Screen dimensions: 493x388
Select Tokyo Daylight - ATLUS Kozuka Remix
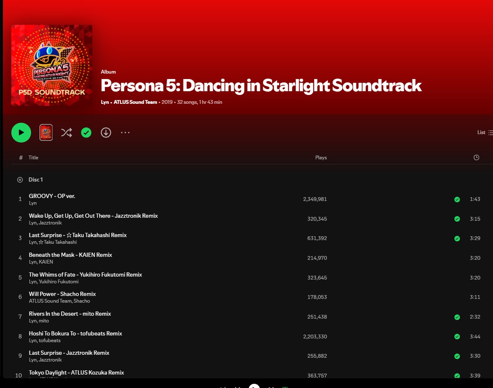(76, 372)
